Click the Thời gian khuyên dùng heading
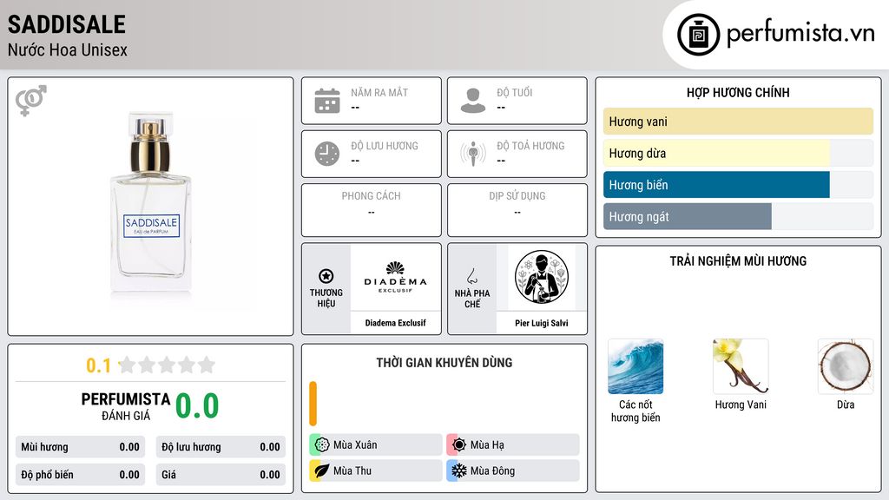 [444, 363]
